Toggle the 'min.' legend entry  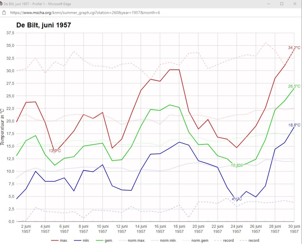(82, 240)
